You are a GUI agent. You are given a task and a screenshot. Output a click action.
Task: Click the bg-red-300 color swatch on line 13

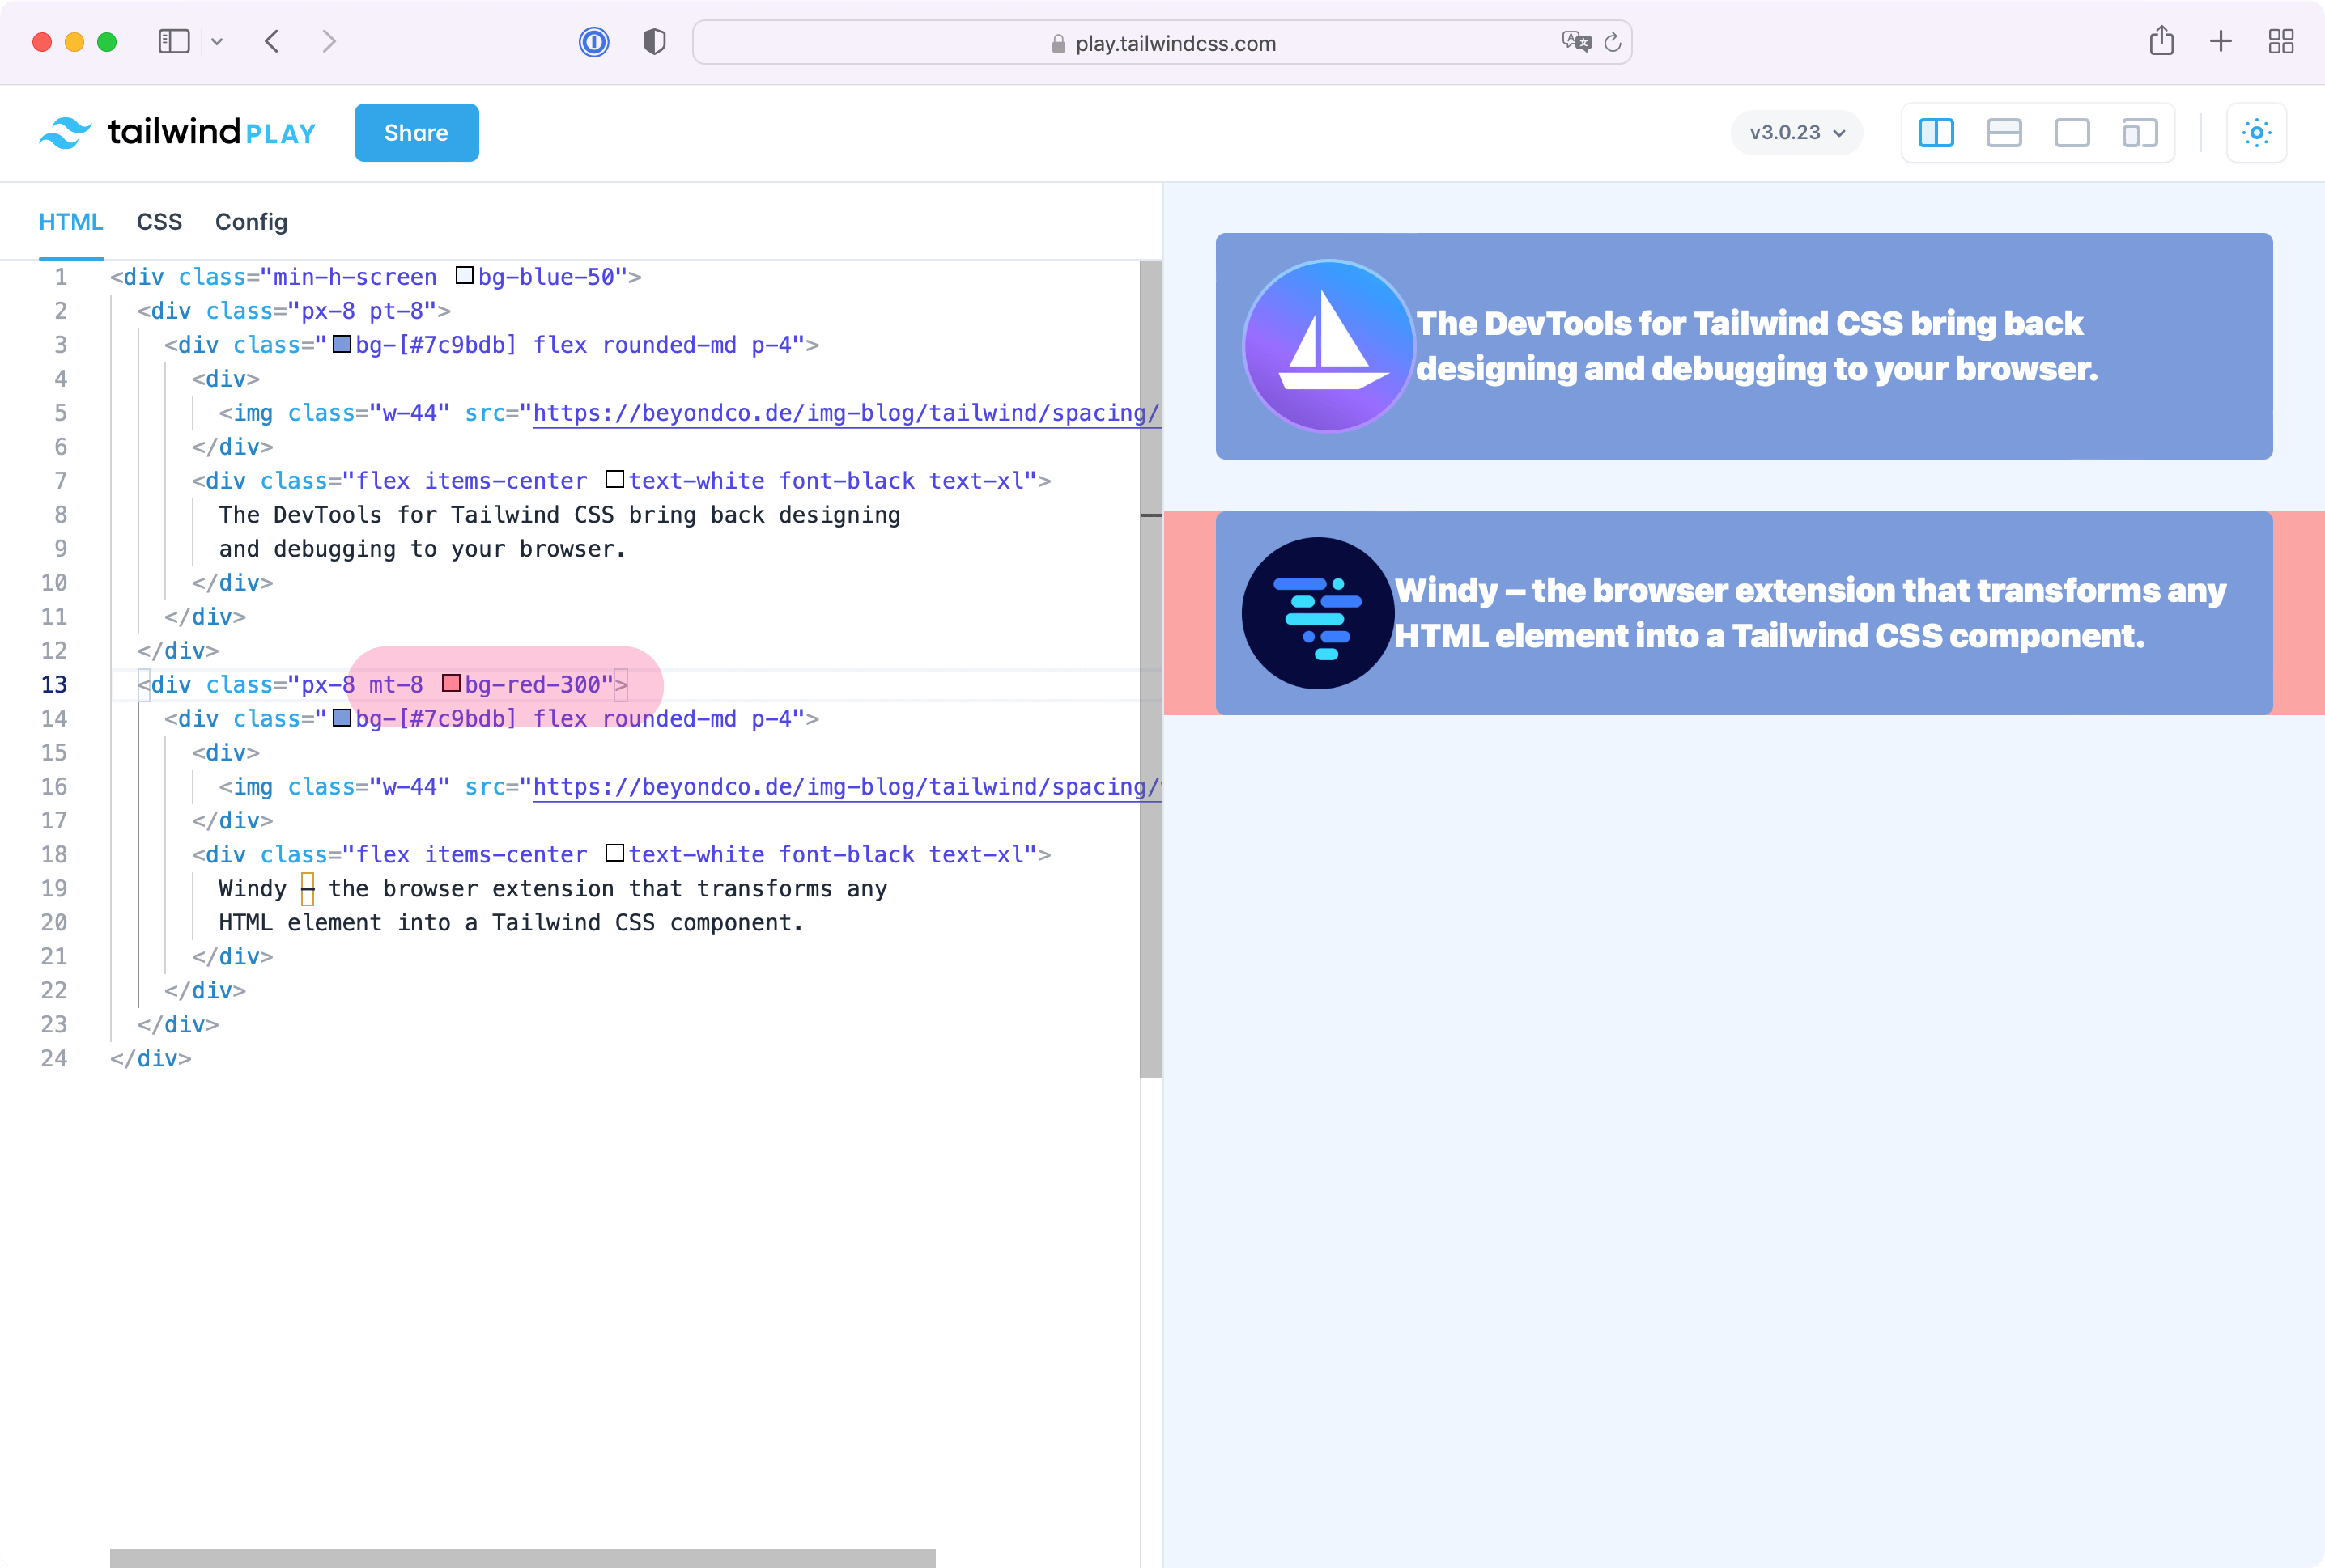coord(450,683)
